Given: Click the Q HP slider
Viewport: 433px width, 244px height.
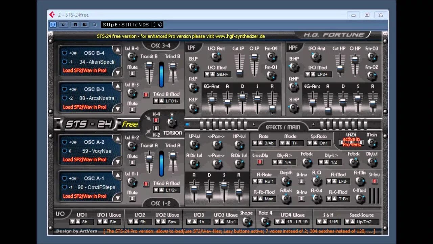Looking at the screenshot, I should [355, 64].
